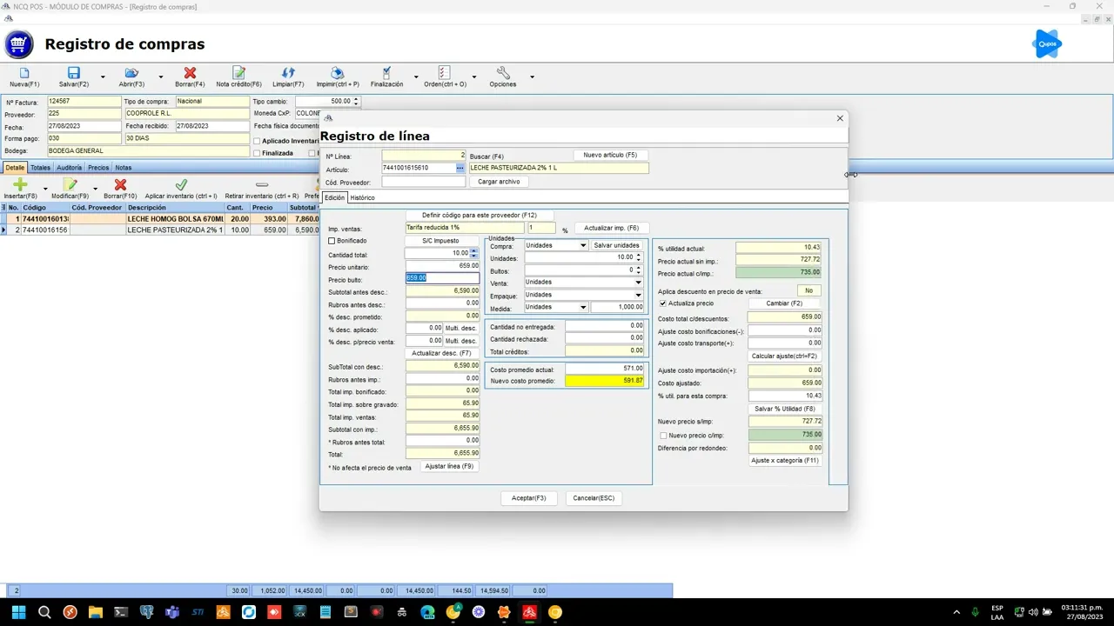Switch to the Auditoría tab
This screenshot has height=626, width=1114.
pos(70,168)
